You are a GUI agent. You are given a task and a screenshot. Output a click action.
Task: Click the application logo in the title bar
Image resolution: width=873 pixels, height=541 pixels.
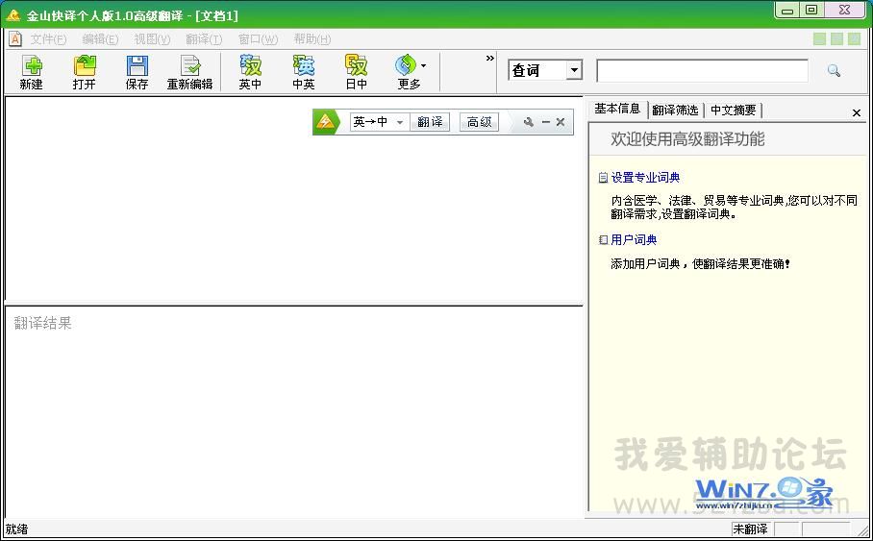pyautogui.click(x=12, y=15)
